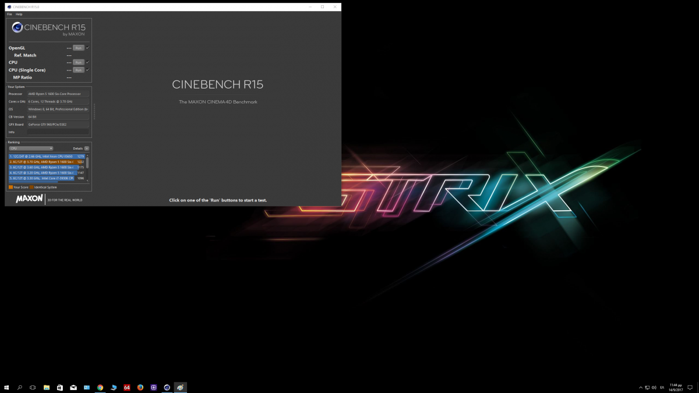
Task: Switch to Google Chrome on the taskbar
Action: tap(100, 387)
